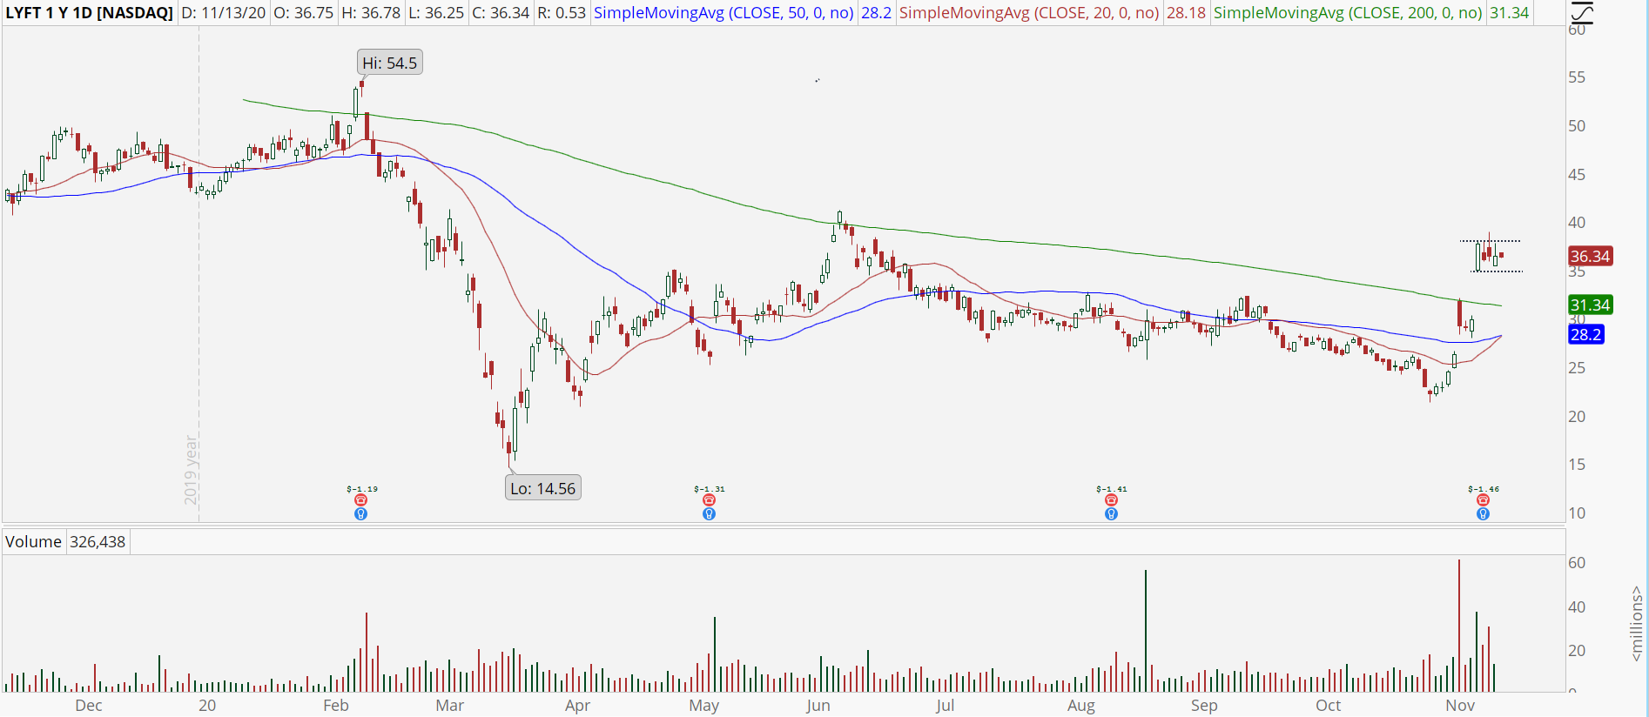Click the $-1.41 earnings estimate label

pos(1112,489)
